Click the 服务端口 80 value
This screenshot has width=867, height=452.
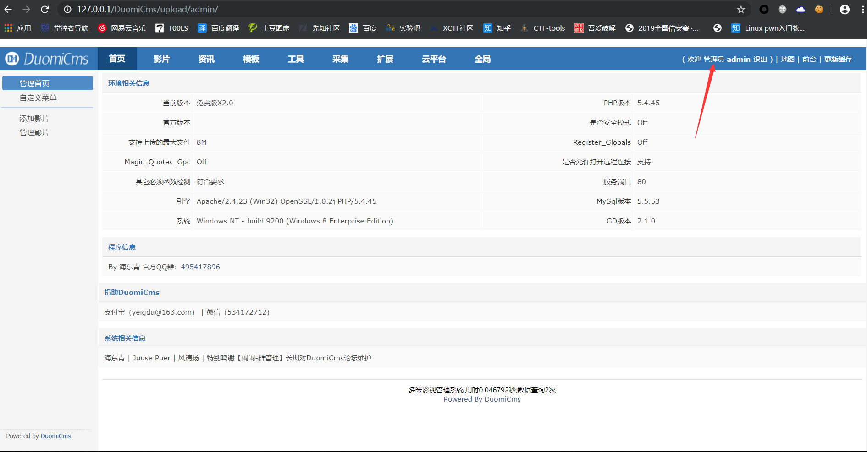coord(641,182)
